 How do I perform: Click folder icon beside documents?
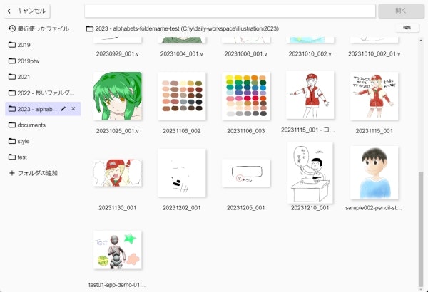[11, 125]
